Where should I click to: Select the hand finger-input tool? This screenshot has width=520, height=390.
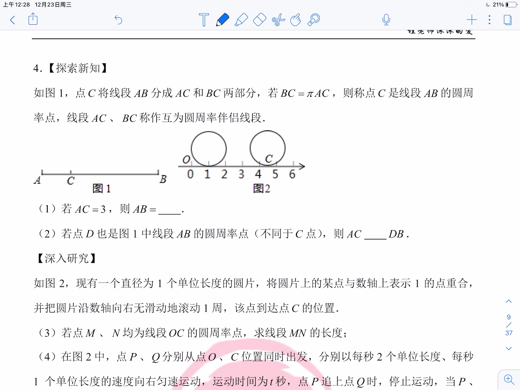point(296,19)
